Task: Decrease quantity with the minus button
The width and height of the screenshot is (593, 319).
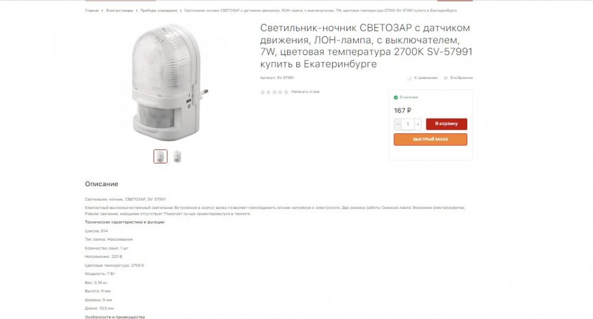Action: pos(398,124)
